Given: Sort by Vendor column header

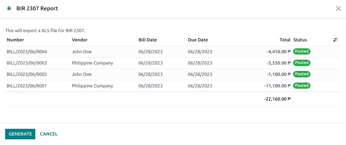Looking at the screenshot, I should [x=80, y=40].
